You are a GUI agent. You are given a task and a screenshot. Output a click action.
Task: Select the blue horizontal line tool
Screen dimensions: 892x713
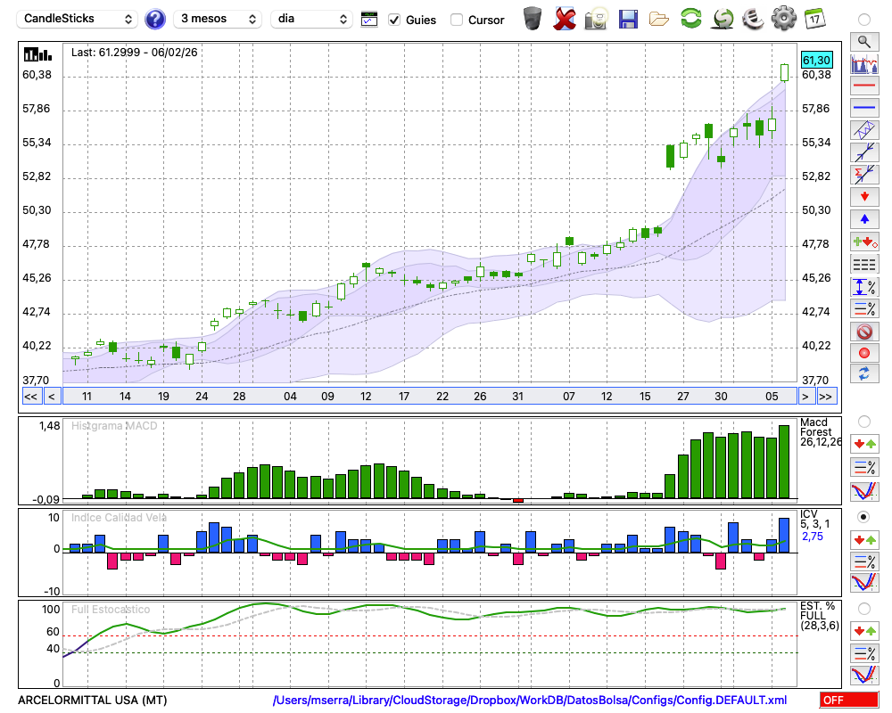point(864,108)
